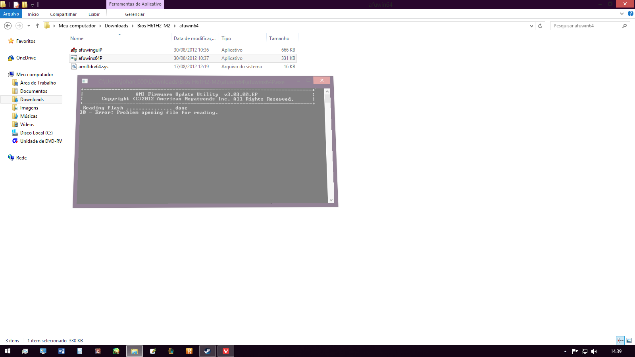
Task: Click the Properties icon in quick access toolbar
Action: pos(16,4)
